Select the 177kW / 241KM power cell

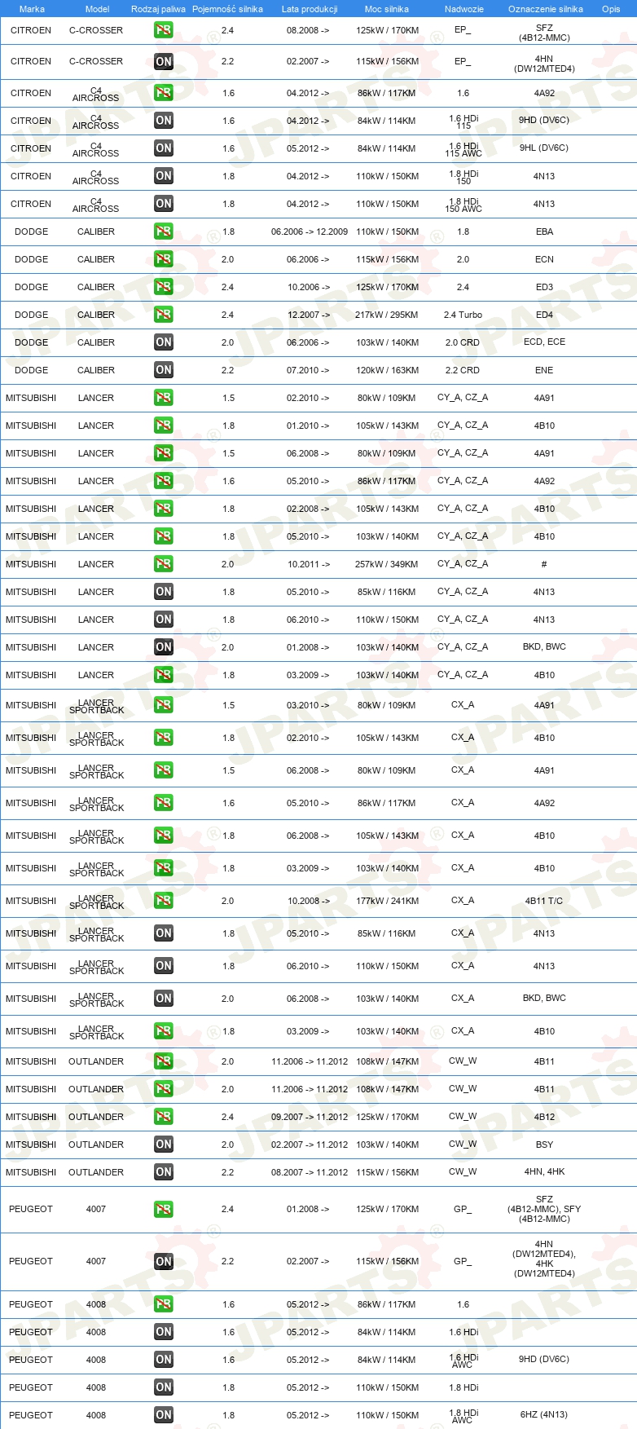click(x=387, y=901)
